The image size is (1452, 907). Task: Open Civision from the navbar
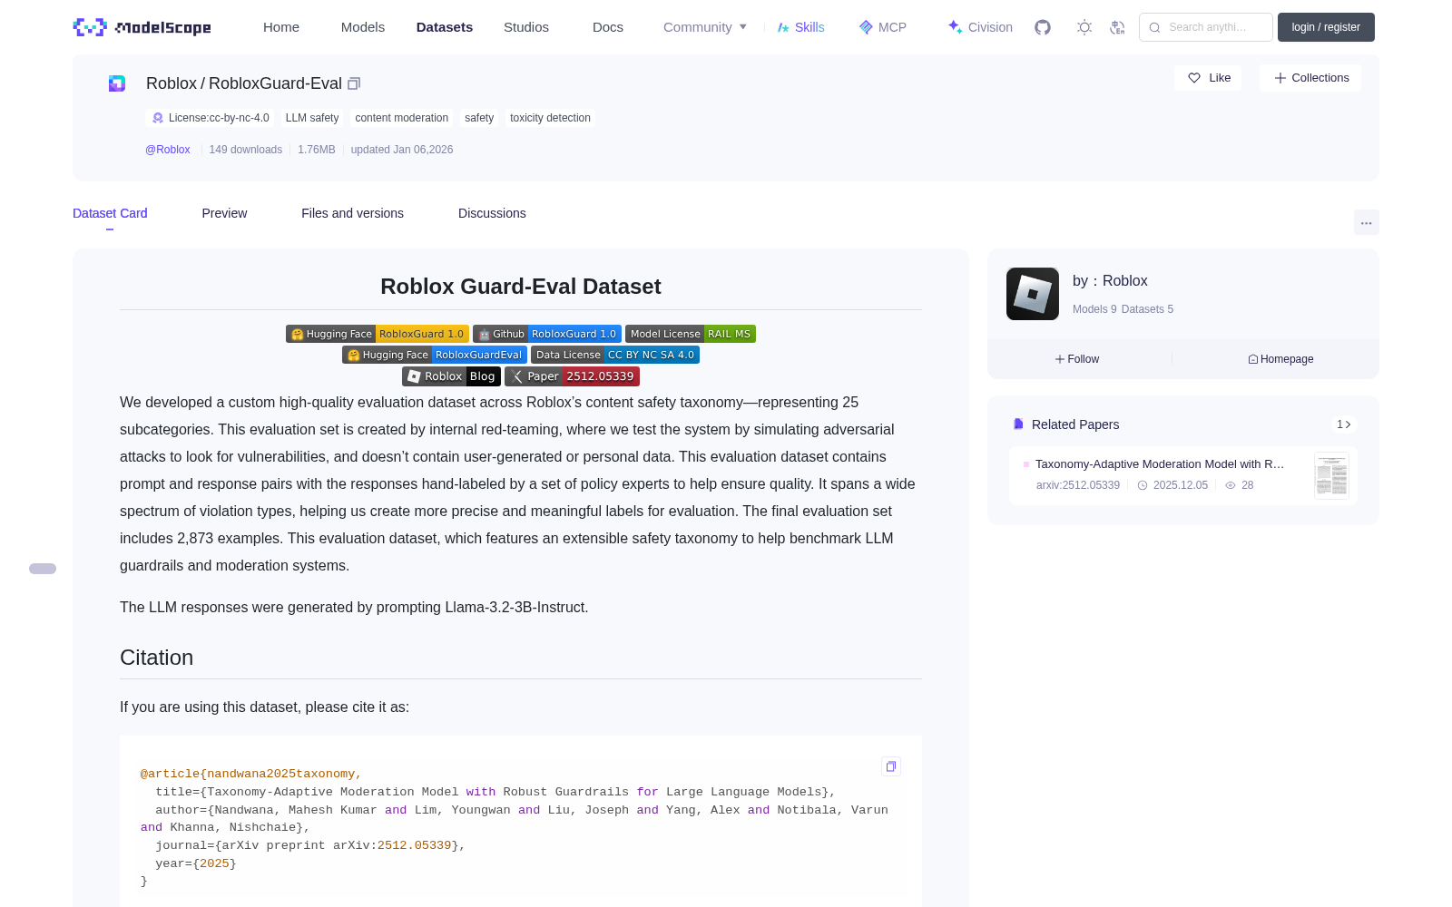click(980, 27)
